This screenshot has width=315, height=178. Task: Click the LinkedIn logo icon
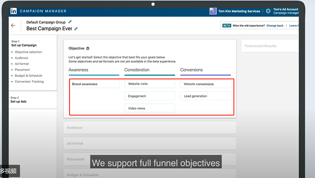[13, 11]
